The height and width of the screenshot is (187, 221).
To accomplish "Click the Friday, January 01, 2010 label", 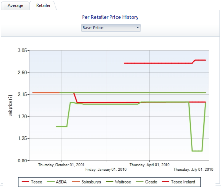I will point(106,169).
